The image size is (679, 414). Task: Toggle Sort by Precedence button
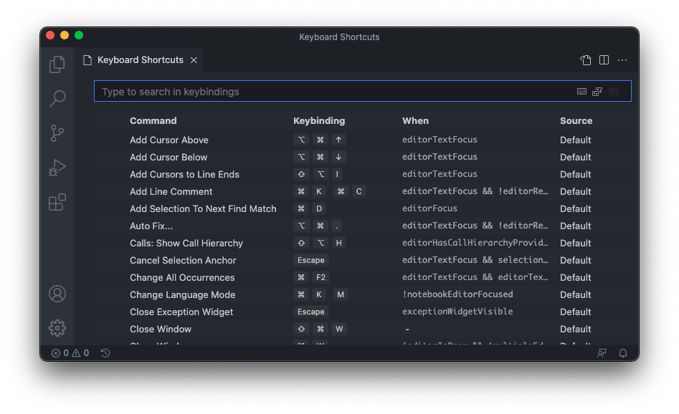597,92
